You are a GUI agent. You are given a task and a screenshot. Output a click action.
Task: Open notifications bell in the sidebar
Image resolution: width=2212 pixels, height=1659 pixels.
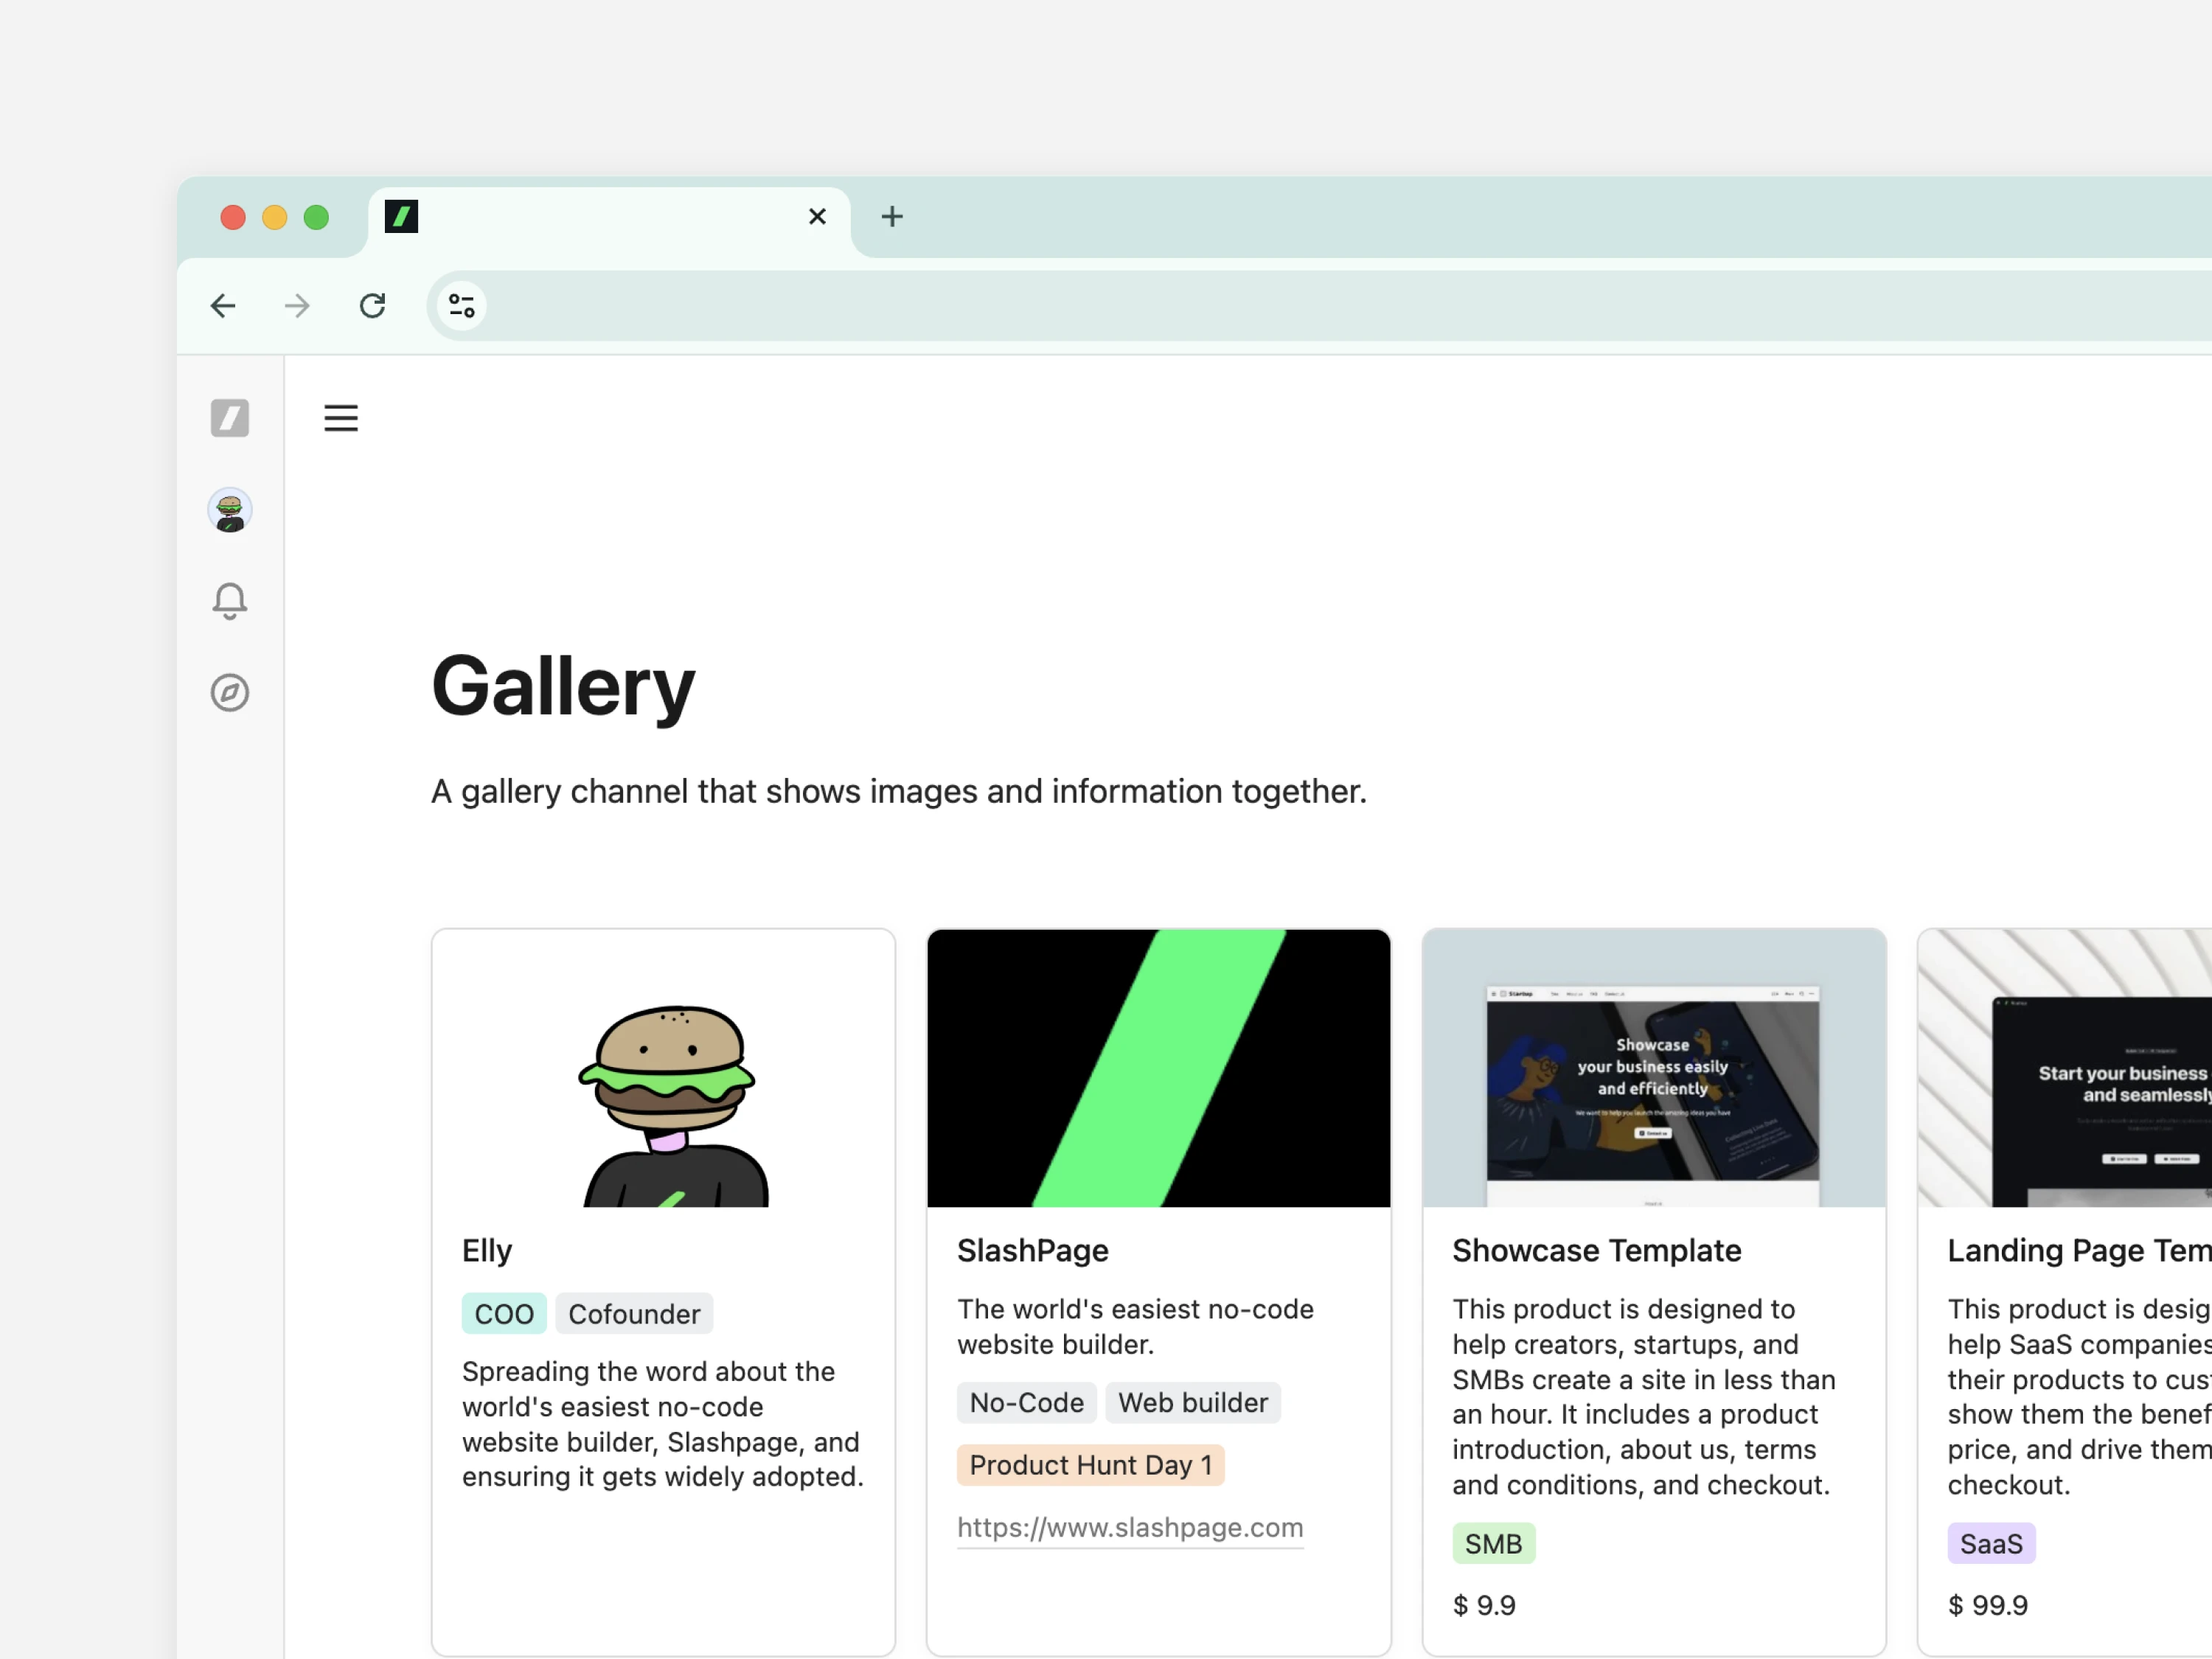click(x=230, y=601)
